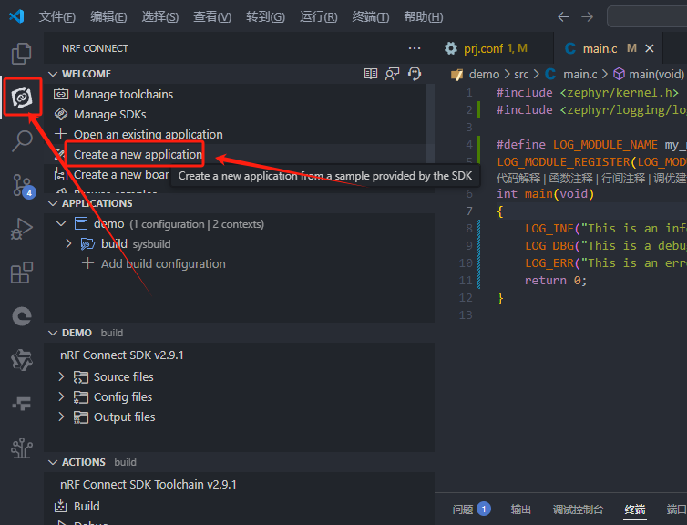Switch to the 调试控制台 panel tab
Viewport: 687px width, 525px height.
click(x=578, y=510)
